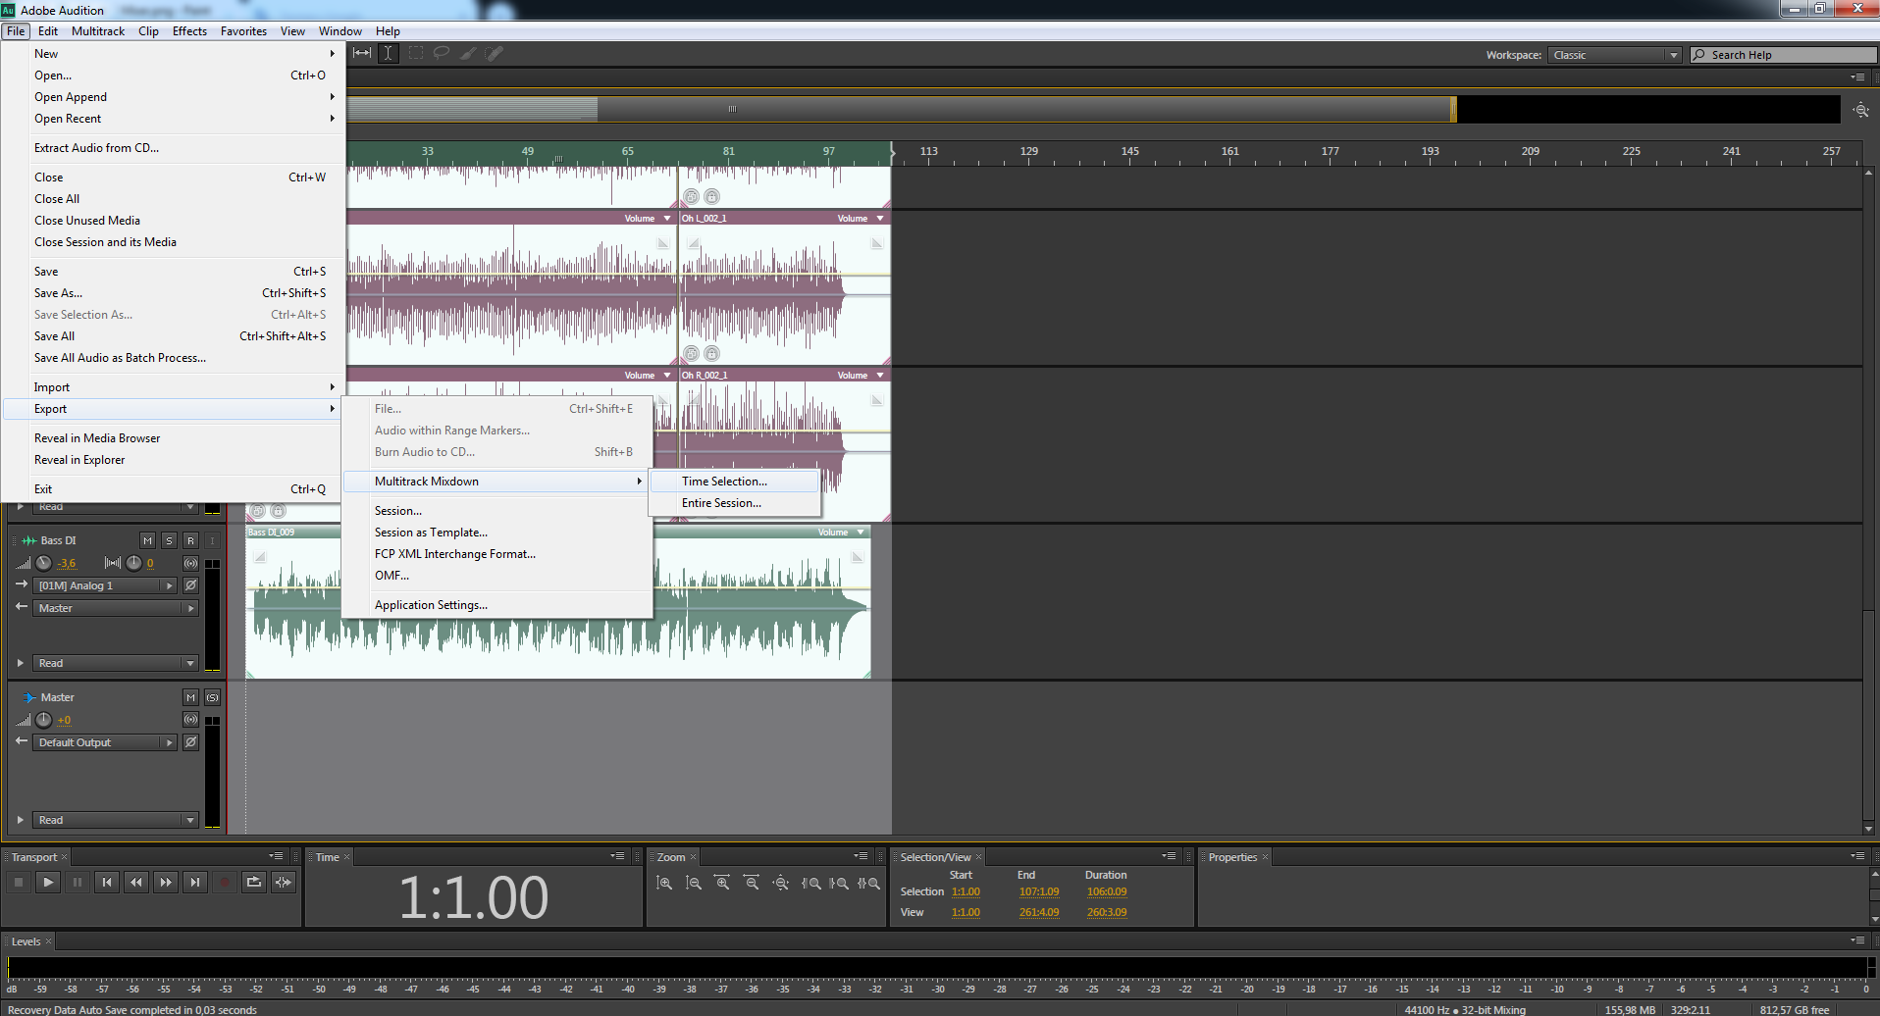Start playback with the Play button
Image resolution: width=1880 pixels, height=1016 pixels.
click(x=48, y=882)
